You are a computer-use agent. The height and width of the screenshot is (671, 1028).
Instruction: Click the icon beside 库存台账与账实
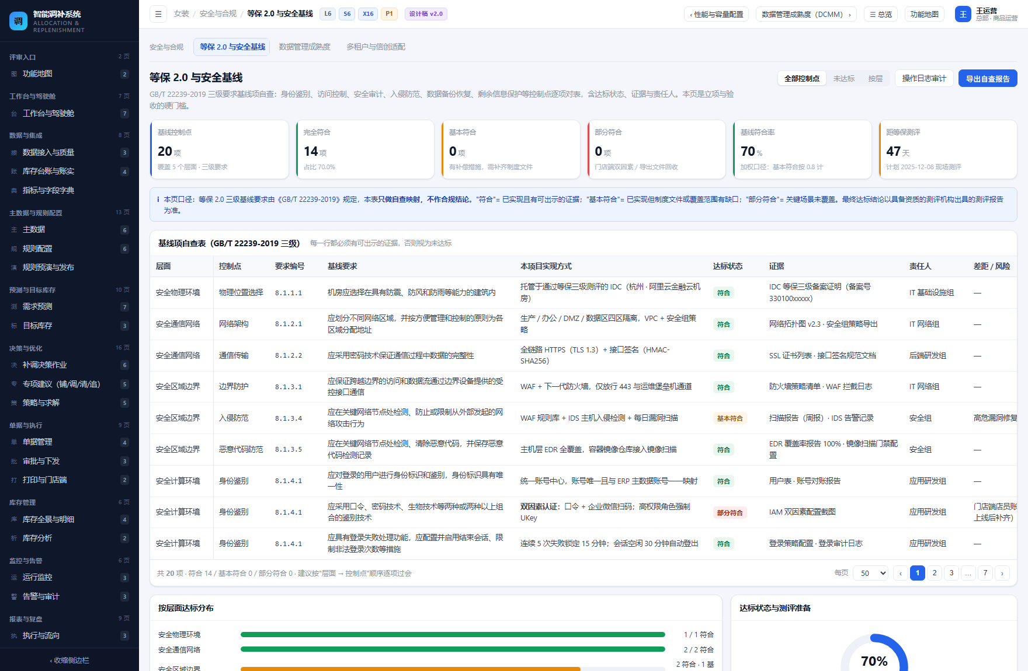(14, 172)
